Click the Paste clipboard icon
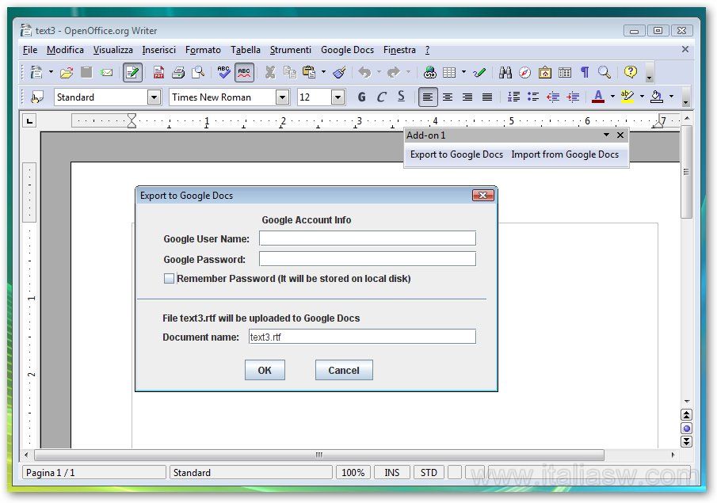Viewport: 717px width, 503px height. click(310, 72)
